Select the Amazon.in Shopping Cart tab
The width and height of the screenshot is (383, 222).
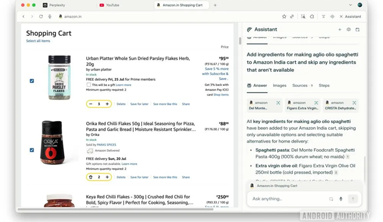tap(181, 5)
